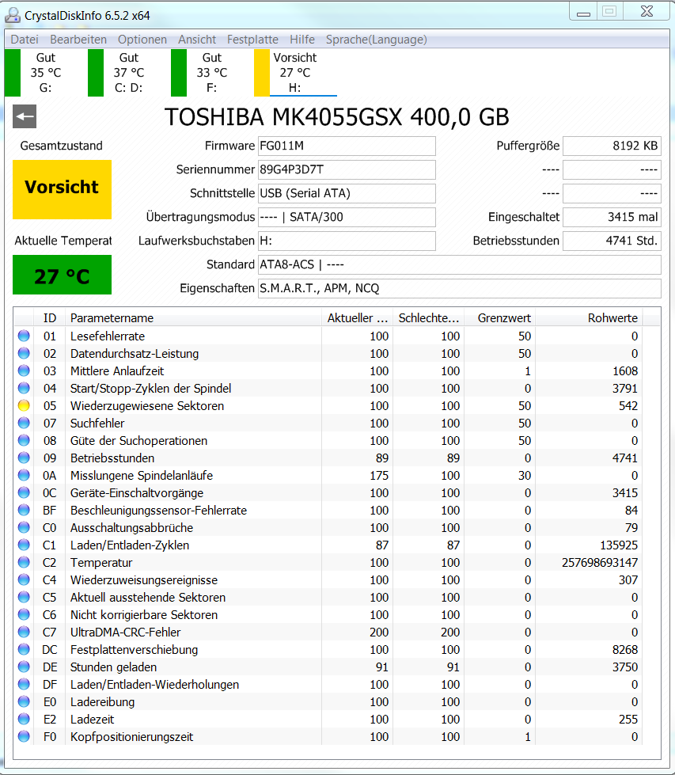Open the Sprache(Language) menu

pyautogui.click(x=377, y=40)
